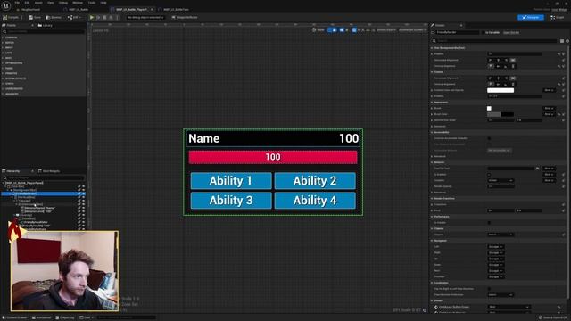Screen dimensions: 571x321
Task: Open the Bind dropdown for Content Color and Opacity
Action: coord(550,90)
